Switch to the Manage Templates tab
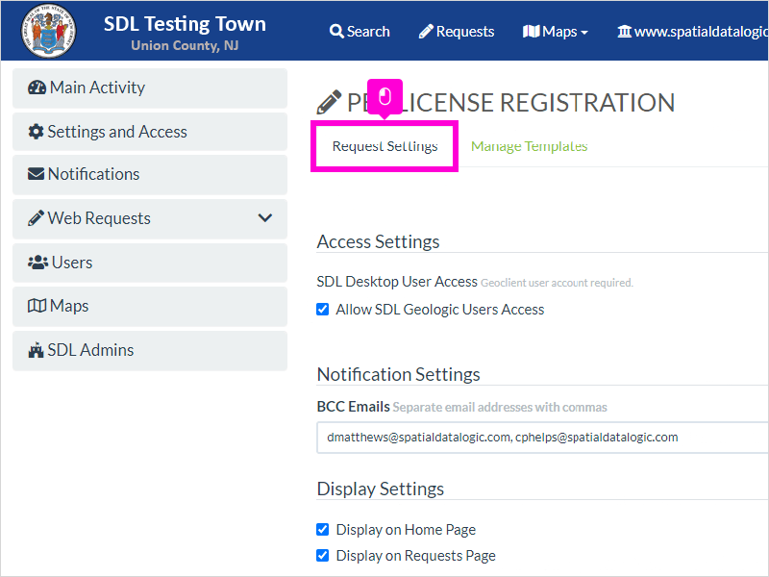The height and width of the screenshot is (577, 769). (x=530, y=146)
